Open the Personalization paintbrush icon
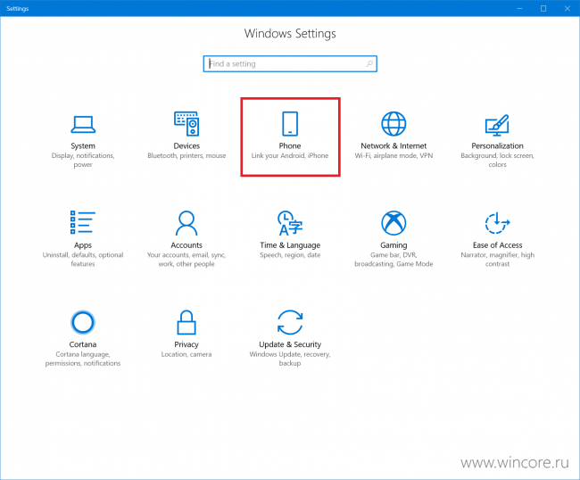The height and width of the screenshot is (480, 580). click(x=497, y=125)
